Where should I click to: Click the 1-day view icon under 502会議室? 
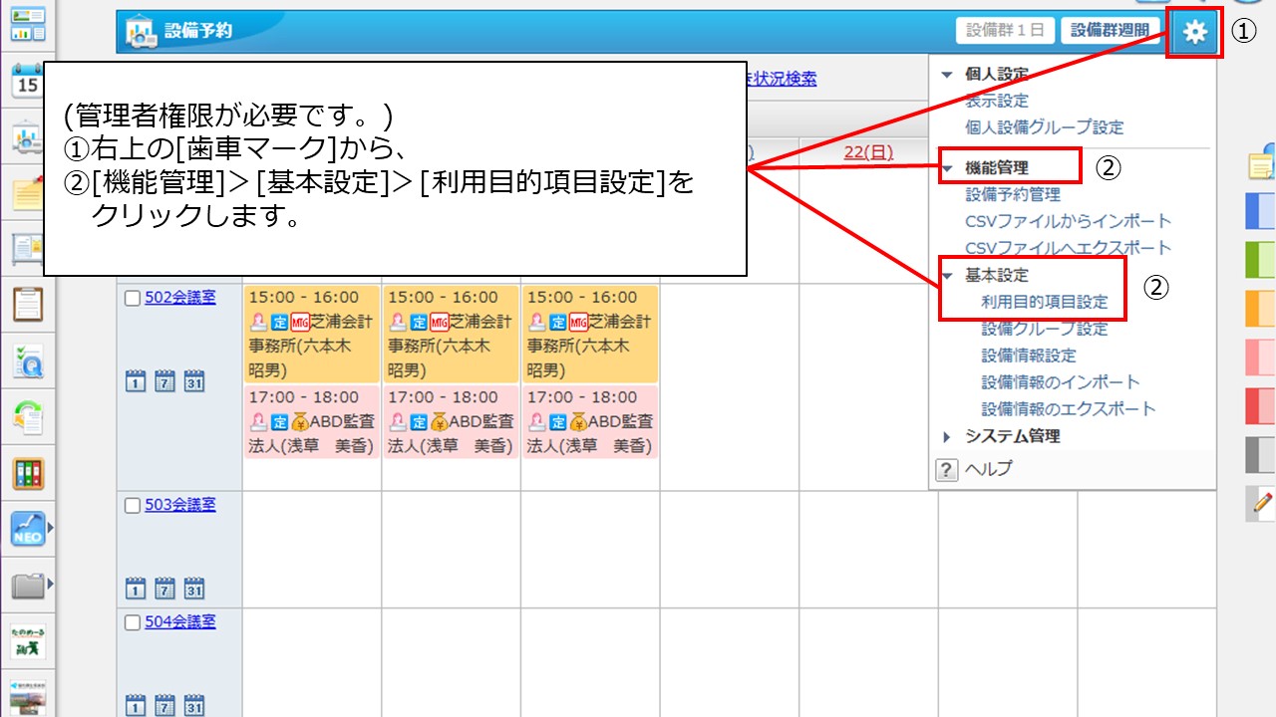[x=135, y=381]
